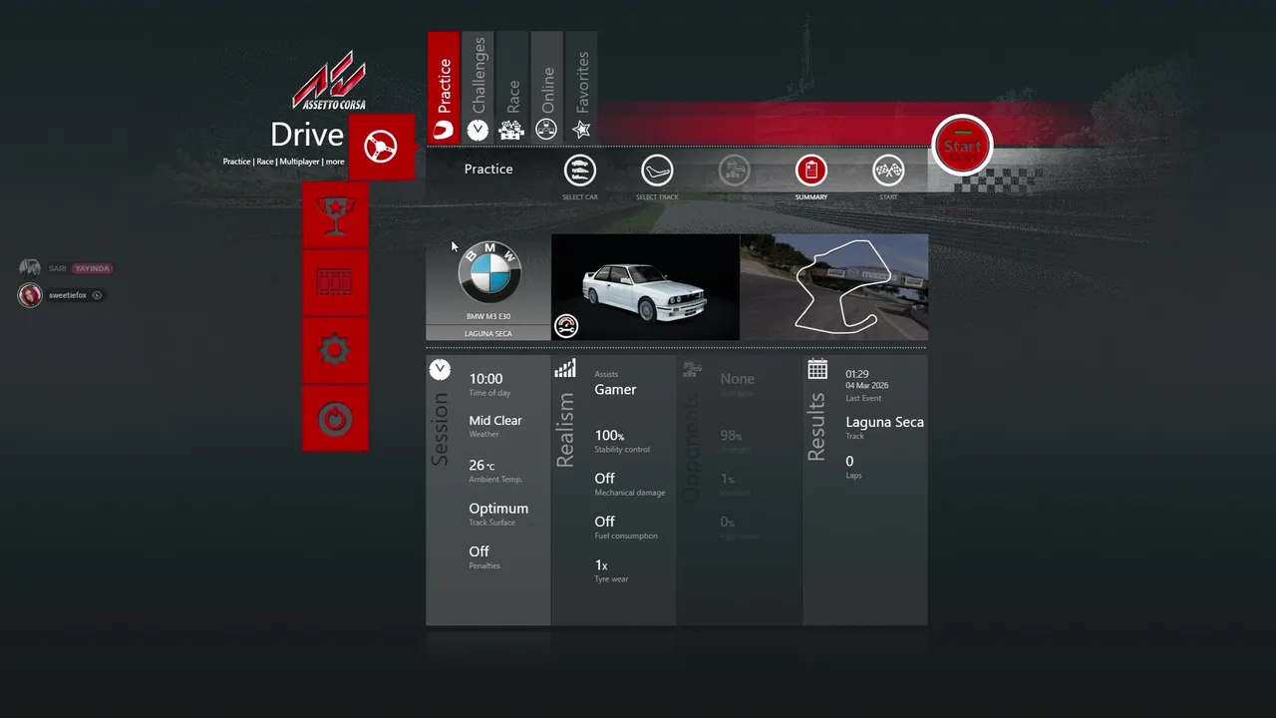The height and width of the screenshot is (718, 1276).
Task: Open the gear Options tile
Action: tap(336, 350)
